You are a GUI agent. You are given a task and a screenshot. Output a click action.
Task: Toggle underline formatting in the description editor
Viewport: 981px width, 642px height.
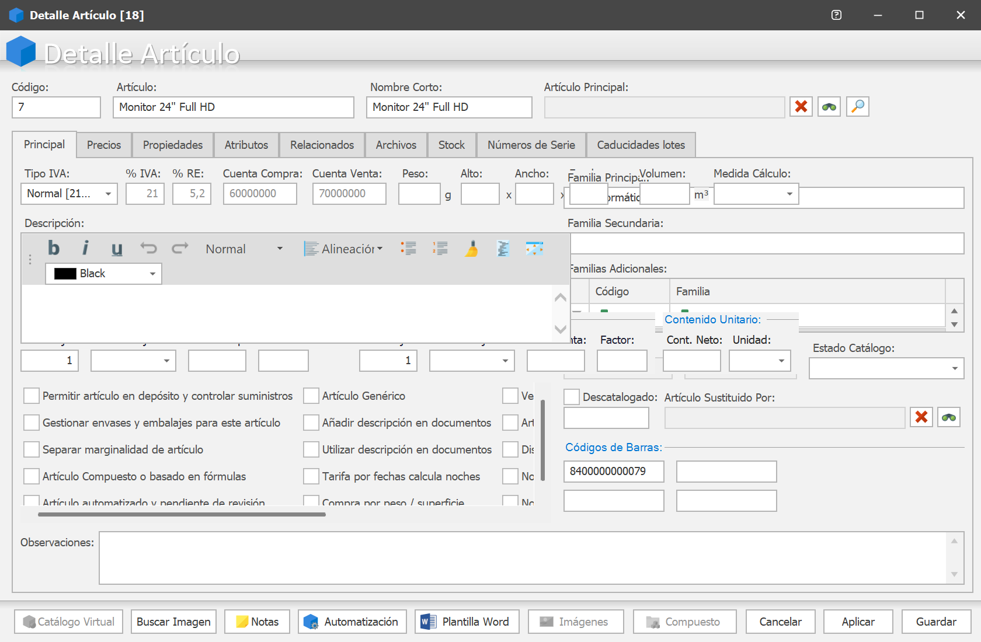click(117, 249)
